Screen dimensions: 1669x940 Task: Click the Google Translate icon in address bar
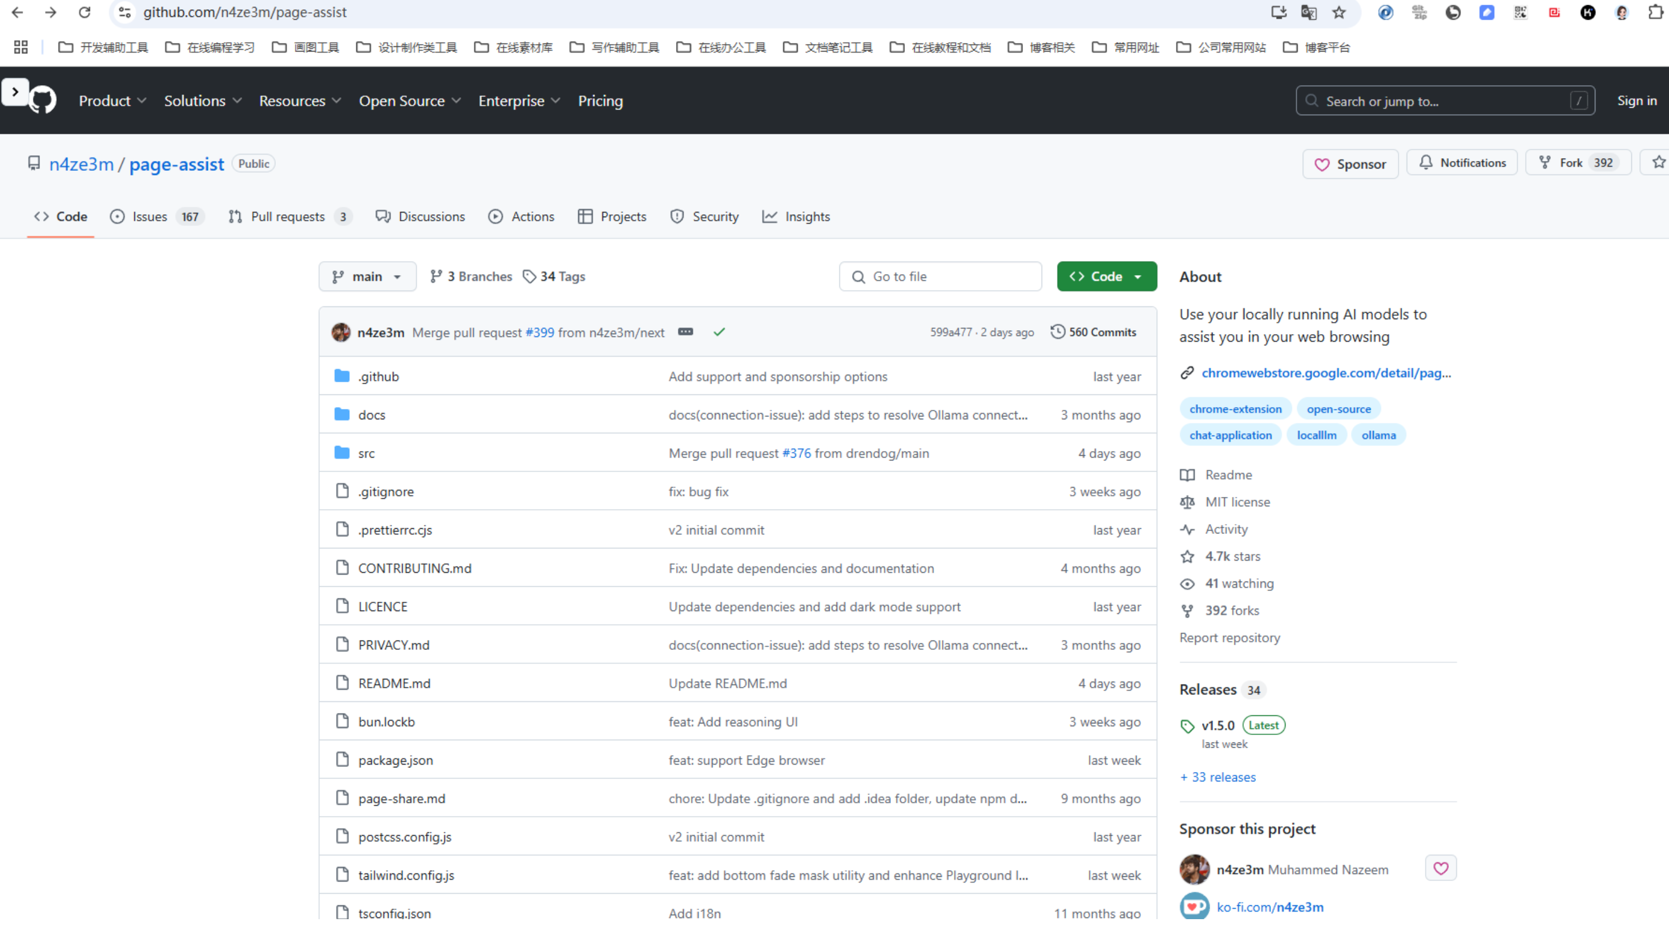click(1308, 12)
